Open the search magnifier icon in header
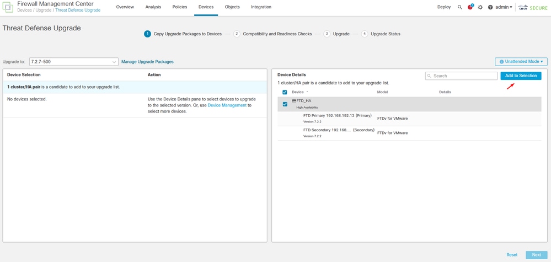Image resolution: width=551 pixels, height=262 pixels. pos(459,7)
